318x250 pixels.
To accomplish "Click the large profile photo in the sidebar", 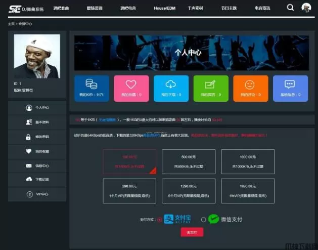I will (37, 56).
